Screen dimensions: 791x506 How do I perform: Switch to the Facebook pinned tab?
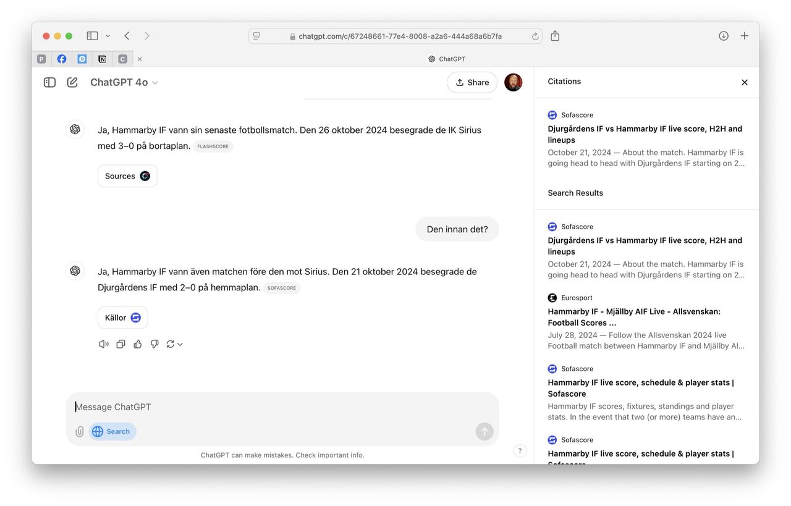tap(62, 59)
